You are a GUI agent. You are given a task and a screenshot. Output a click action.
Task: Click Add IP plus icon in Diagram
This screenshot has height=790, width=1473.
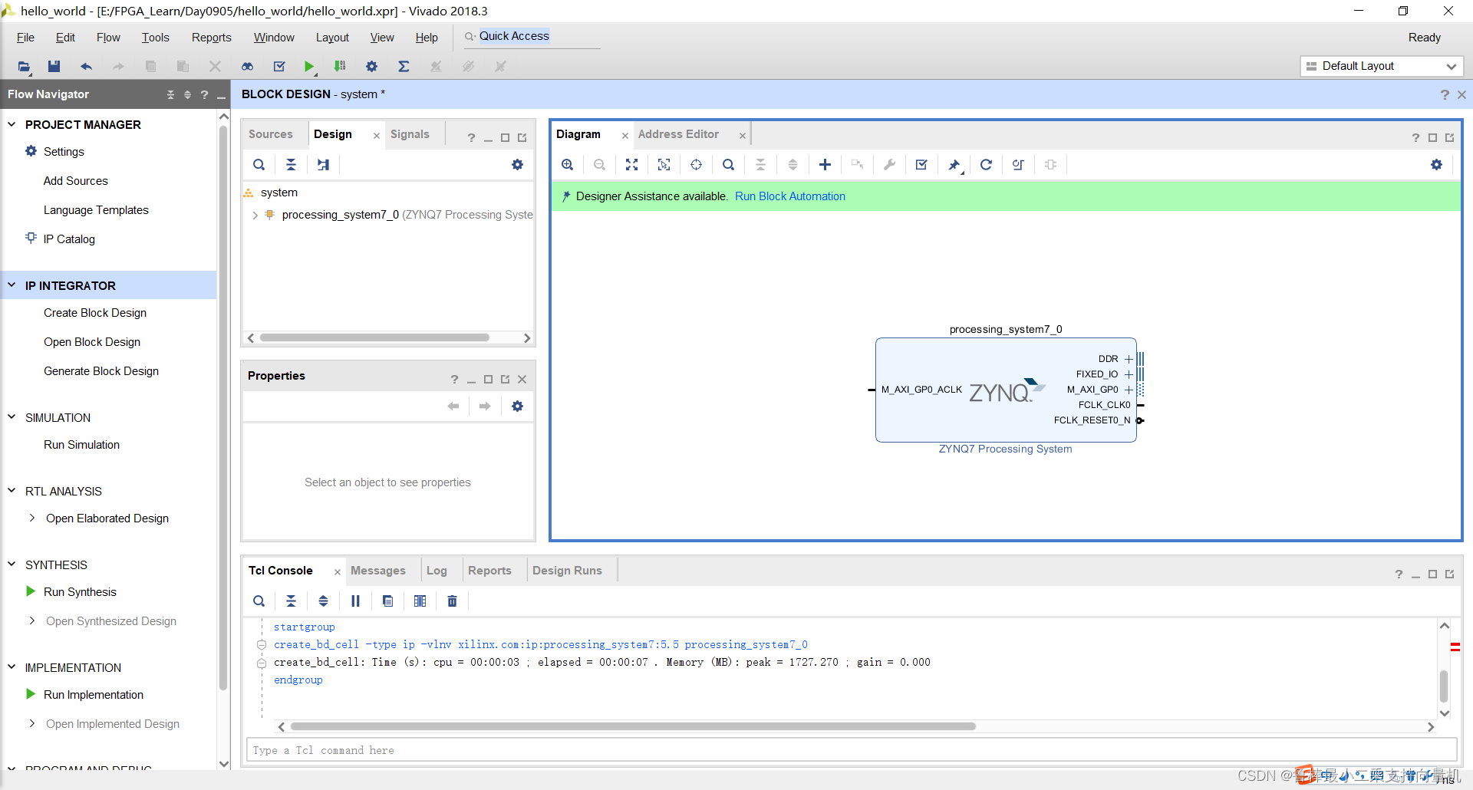(x=825, y=165)
